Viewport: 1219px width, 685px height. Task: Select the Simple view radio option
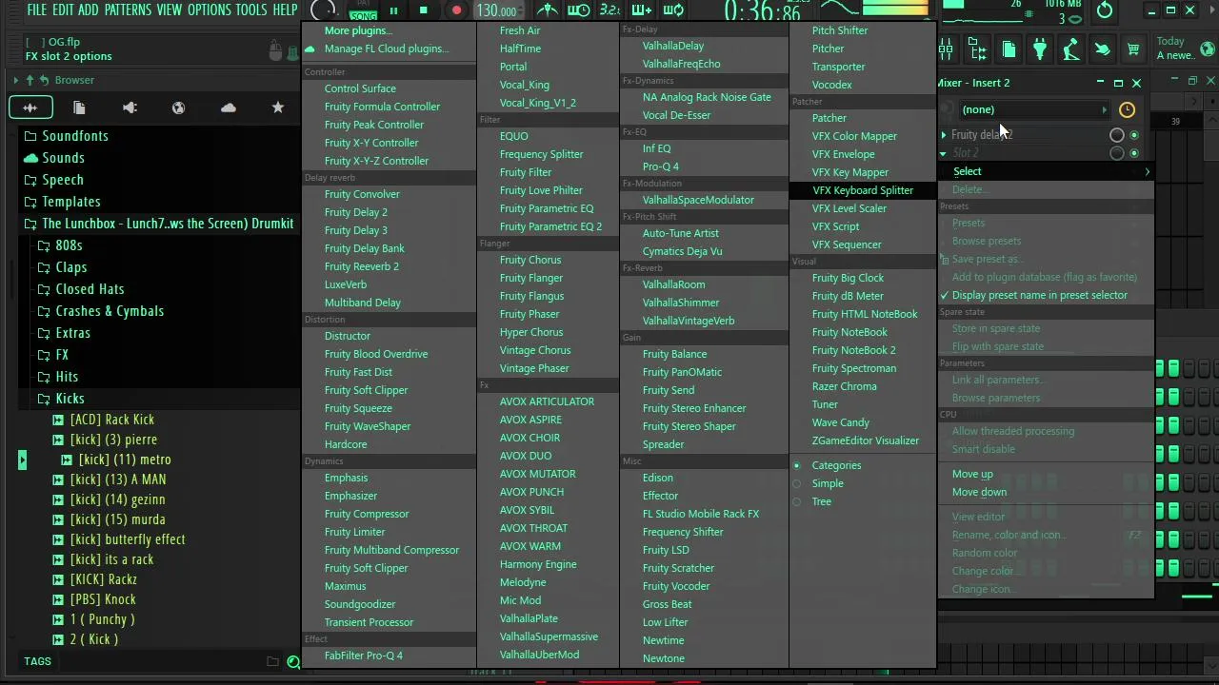(x=796, y=483)
